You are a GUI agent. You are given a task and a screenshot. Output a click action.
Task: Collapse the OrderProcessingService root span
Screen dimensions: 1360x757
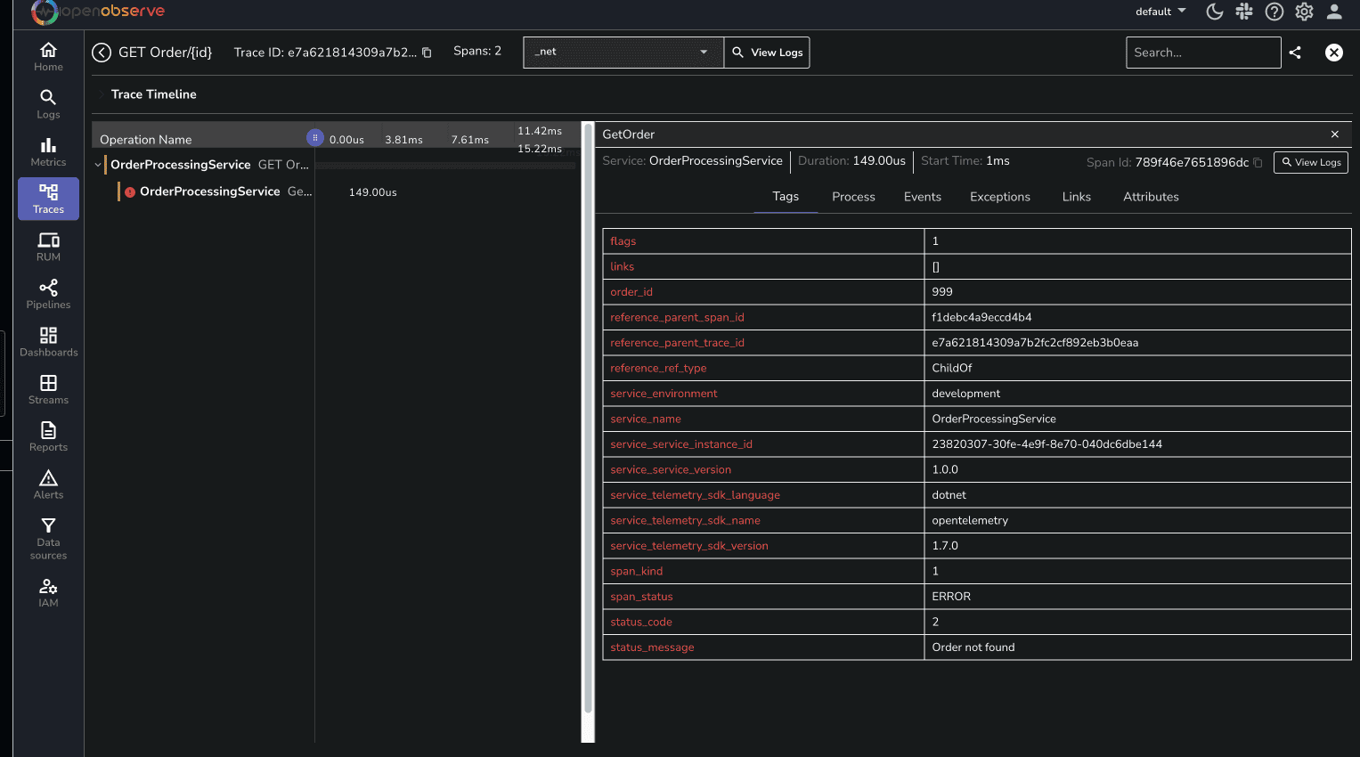coord(98,165)
